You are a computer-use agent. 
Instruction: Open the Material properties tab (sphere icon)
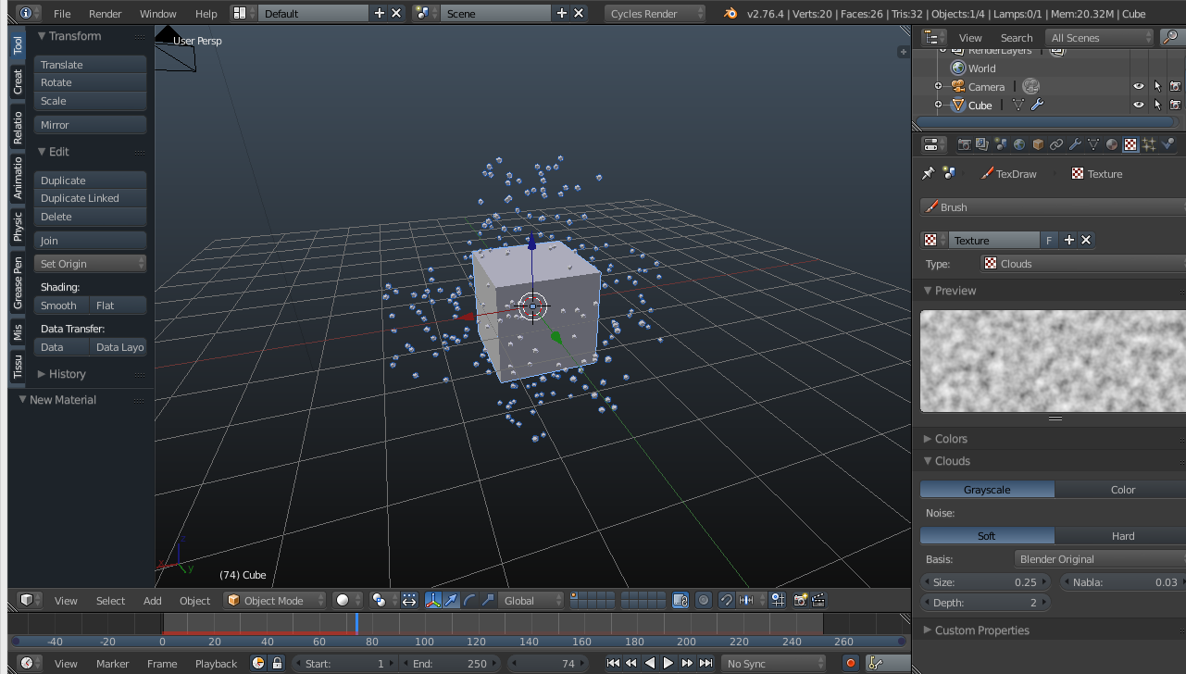coord(1112,144)
